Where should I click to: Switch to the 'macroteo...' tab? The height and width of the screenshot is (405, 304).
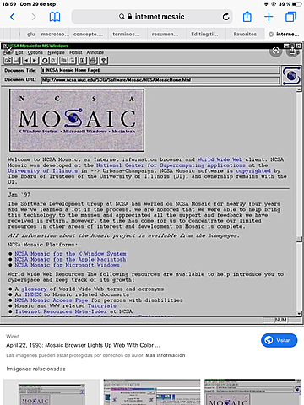click(55, 34)
